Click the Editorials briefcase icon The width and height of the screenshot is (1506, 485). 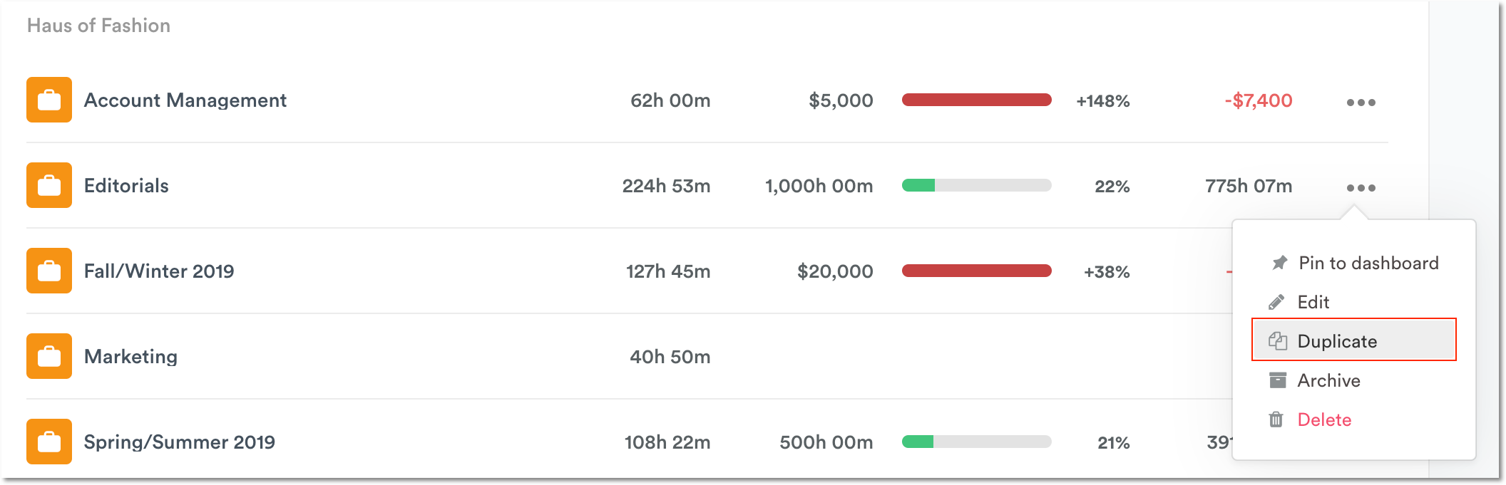click(x=49, y=185)
